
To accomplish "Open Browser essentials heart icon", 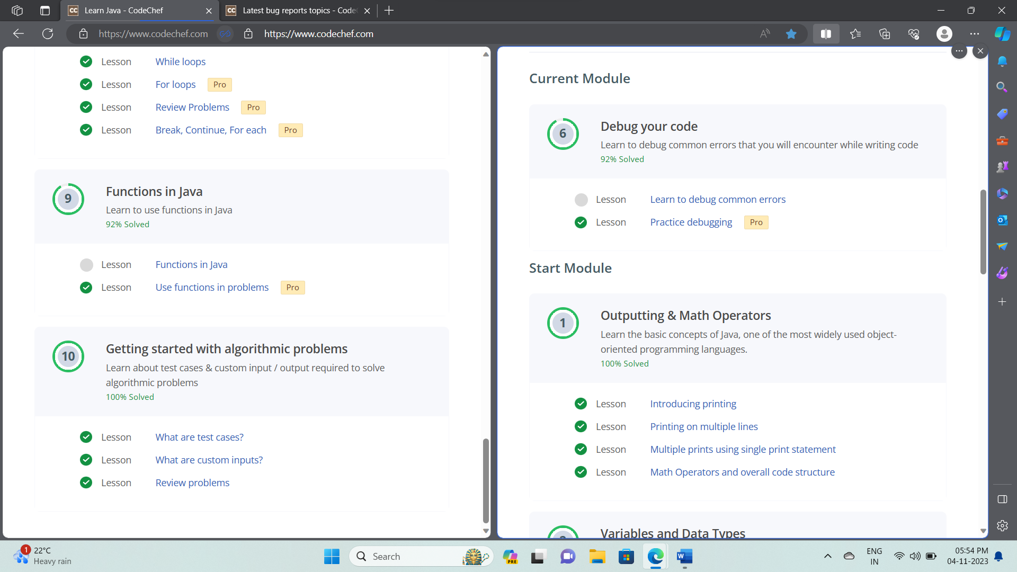I will pos(914,34).
